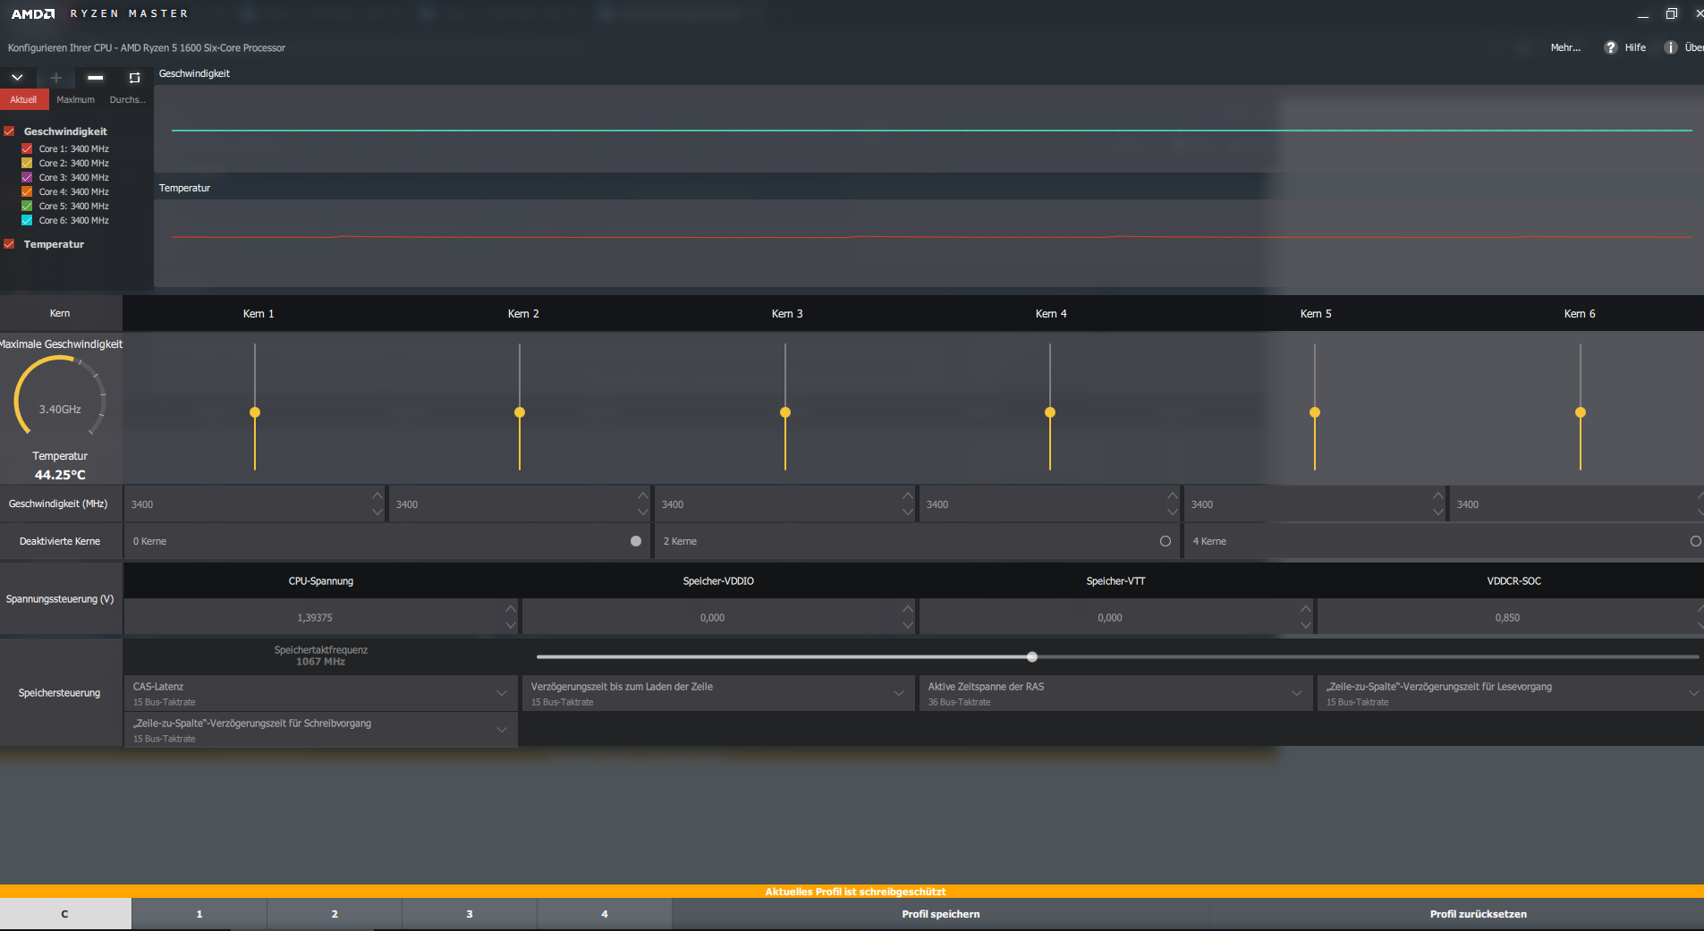The height and width of the screenshot is (931, 1704).
Task: Open Aktive Zeitspanne der RAS dropdown
Action: 1115,693
